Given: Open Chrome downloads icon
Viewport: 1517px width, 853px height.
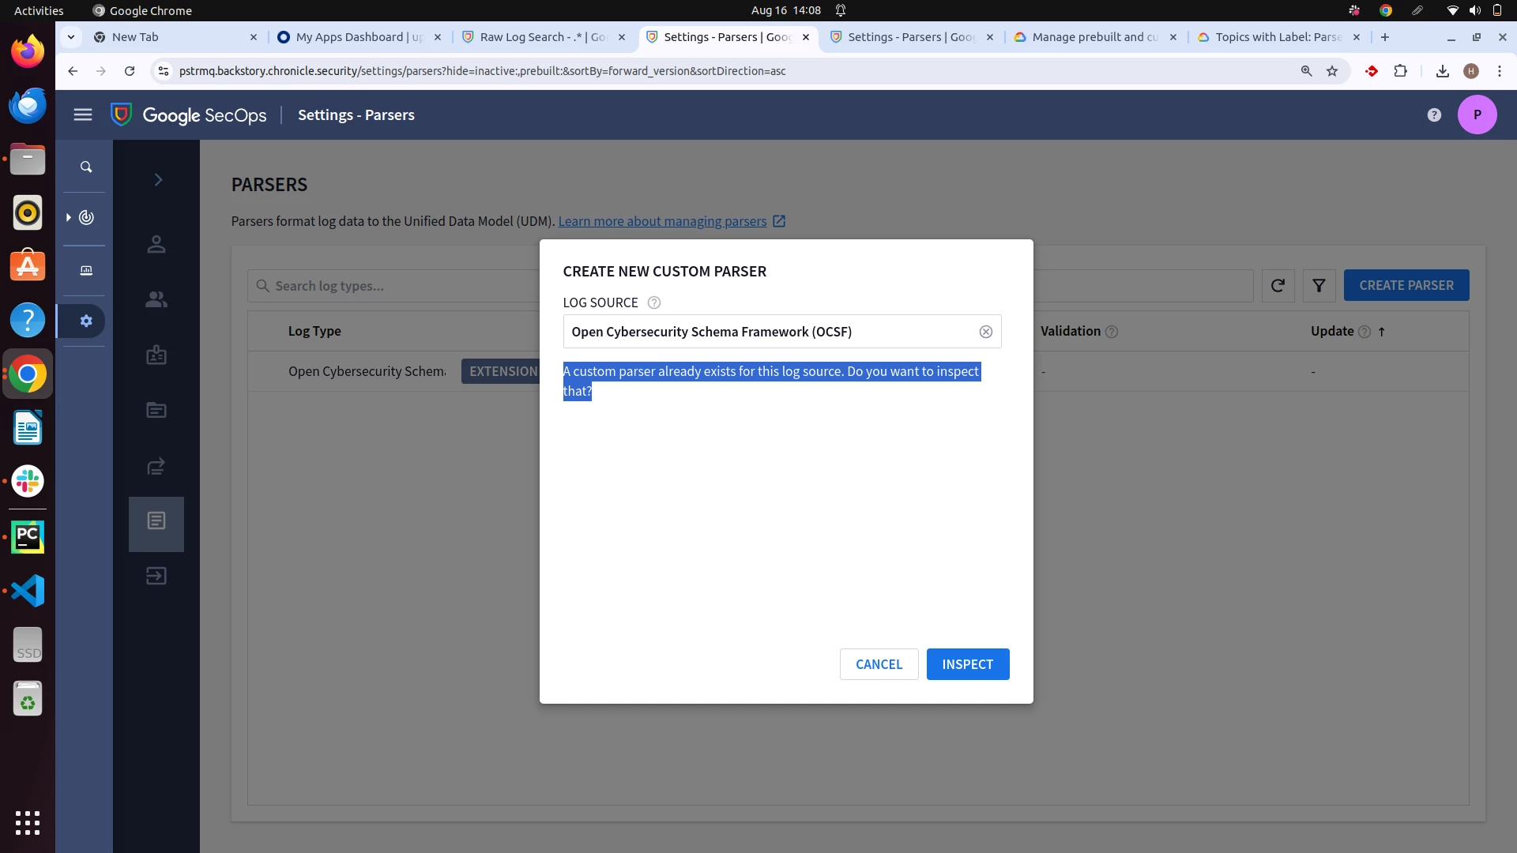Looking at the screenshot, I should pos(1442,71).
